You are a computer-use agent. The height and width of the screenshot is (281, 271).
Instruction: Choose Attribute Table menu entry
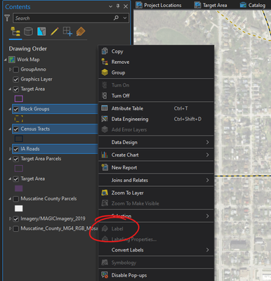click(x=156, y=108)
